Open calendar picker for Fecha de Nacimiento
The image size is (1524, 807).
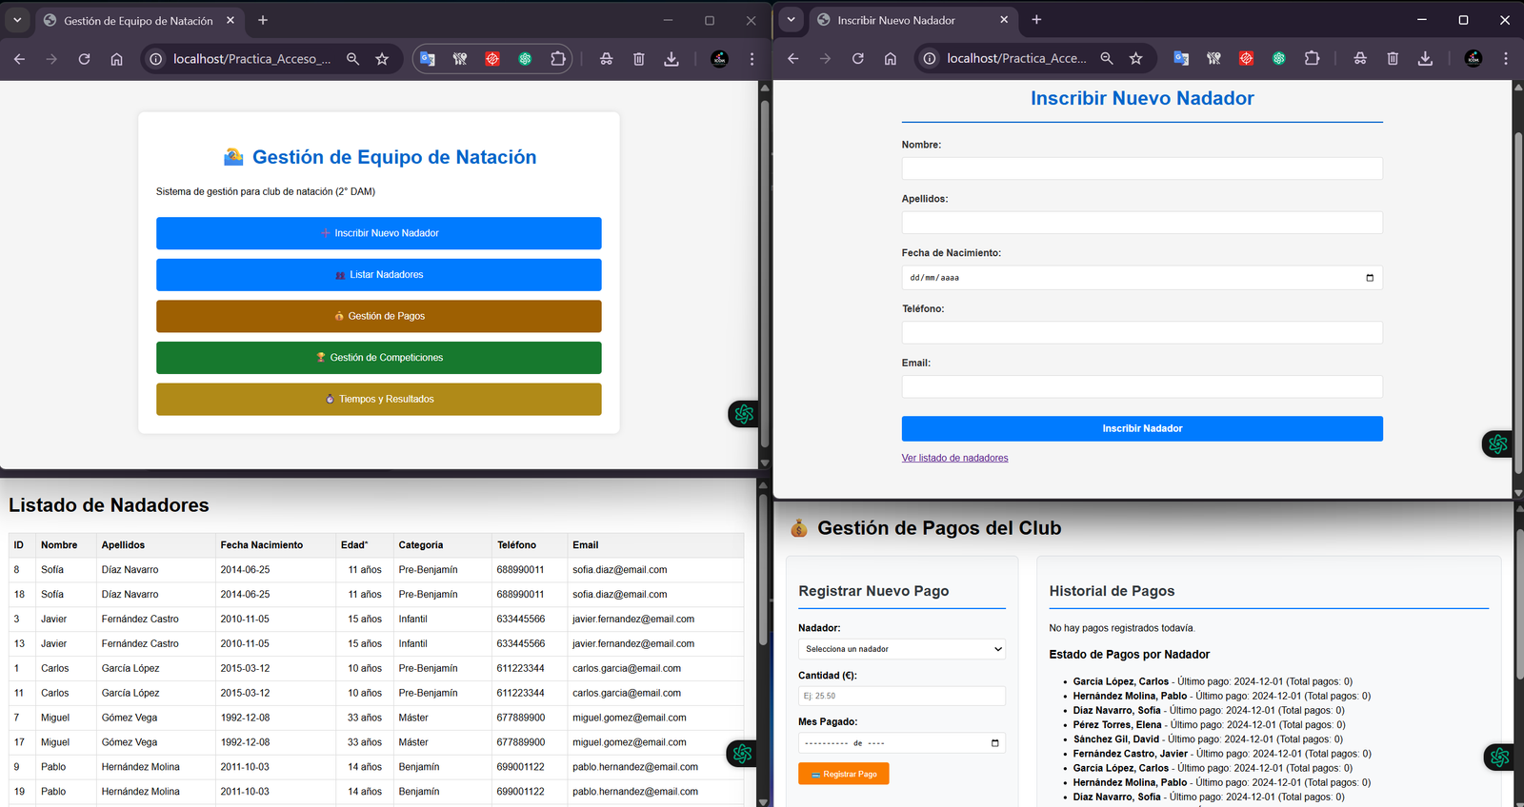coord(1370,278)
